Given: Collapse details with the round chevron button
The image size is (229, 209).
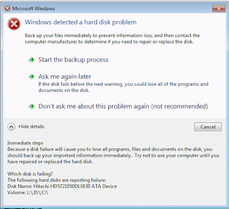Looking at the screenshot, I should point(11,127).
